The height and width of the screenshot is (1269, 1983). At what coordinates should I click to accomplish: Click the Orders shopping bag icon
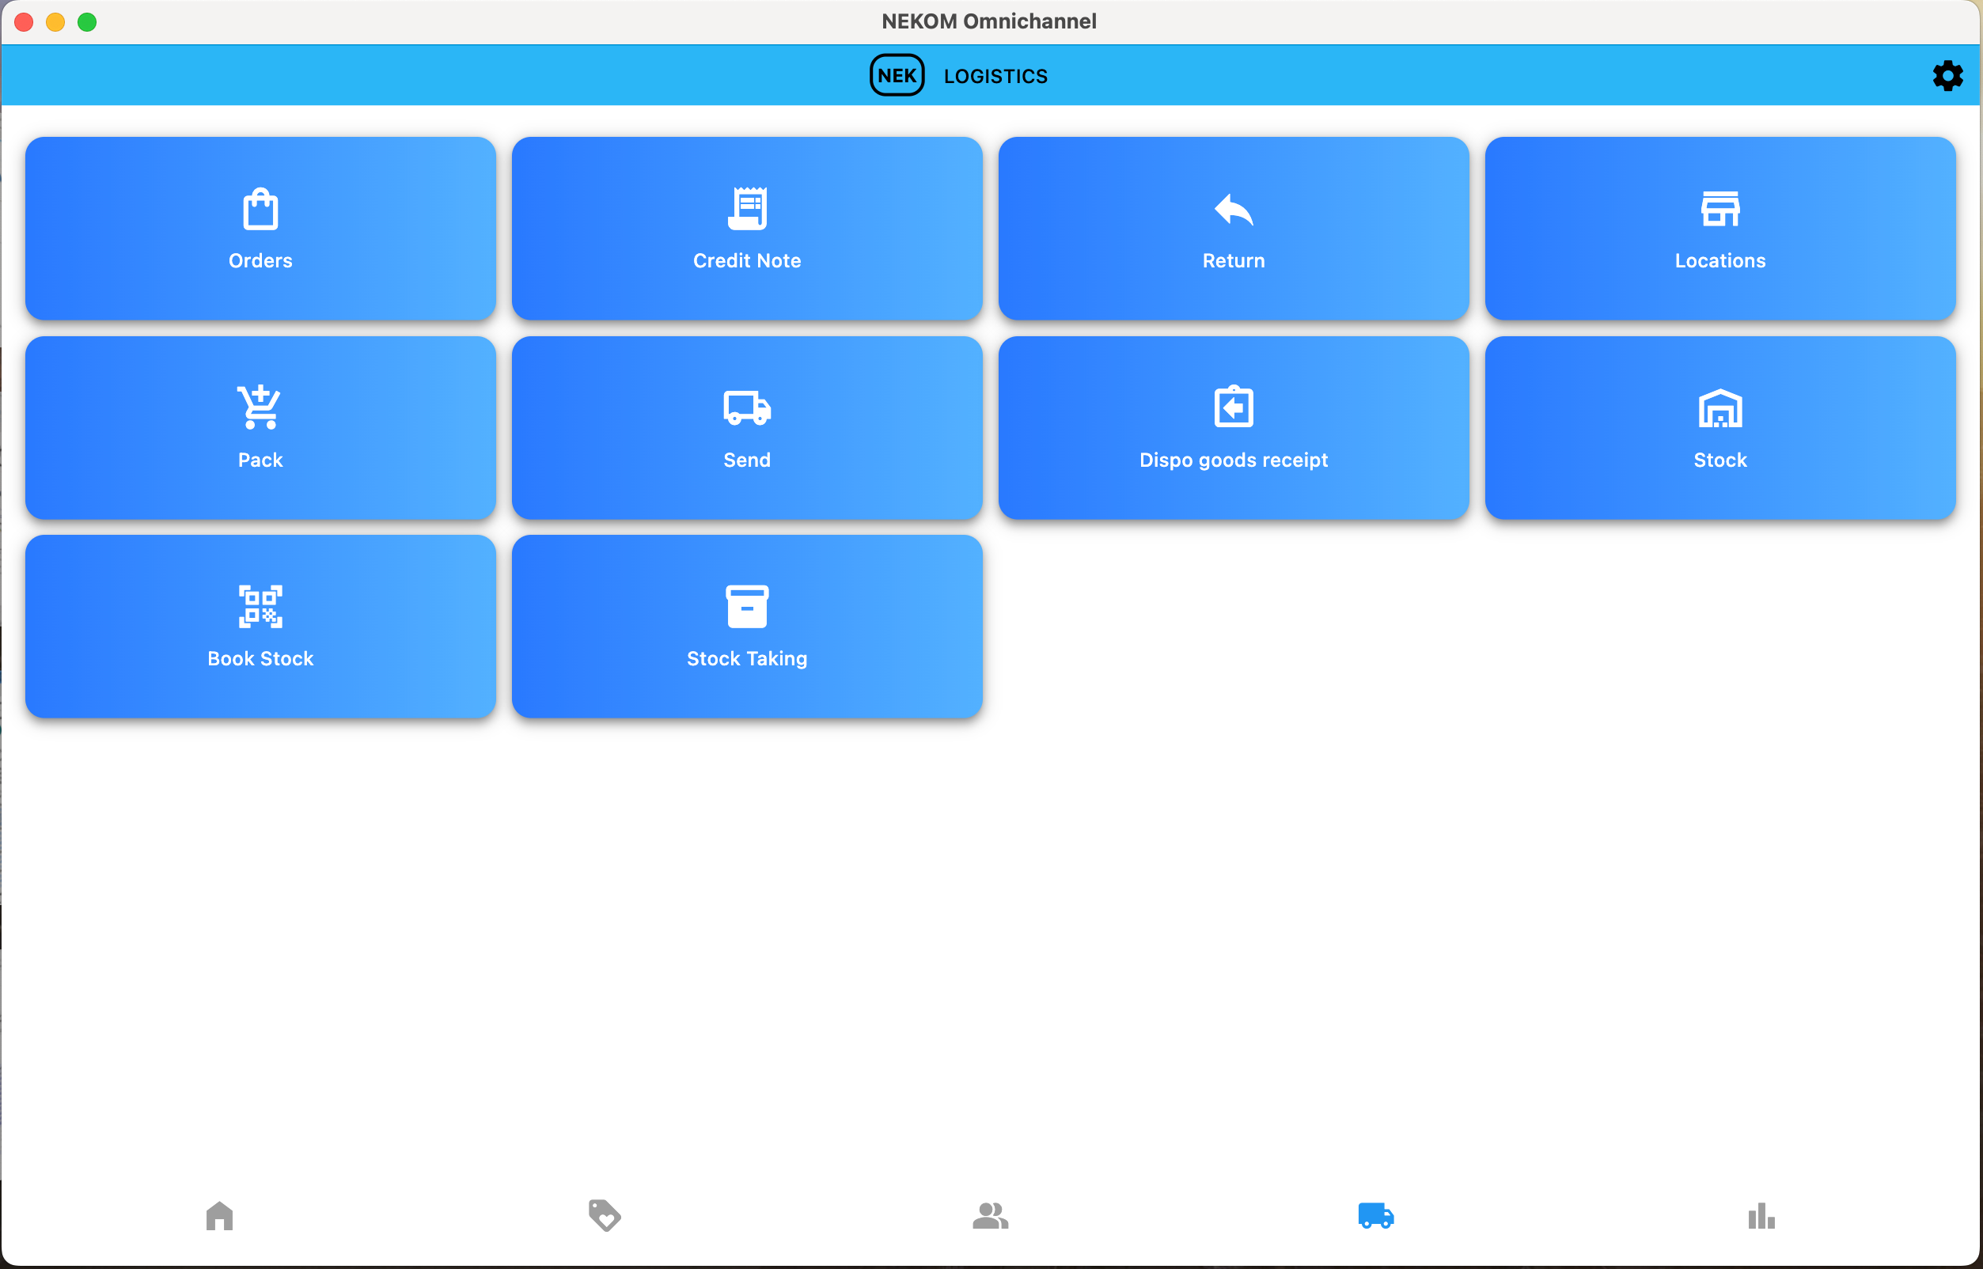point(260,209)
